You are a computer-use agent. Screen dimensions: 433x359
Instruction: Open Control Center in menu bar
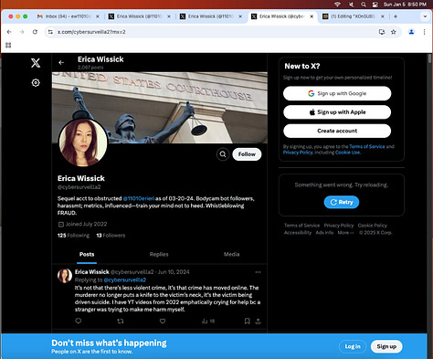375,5
